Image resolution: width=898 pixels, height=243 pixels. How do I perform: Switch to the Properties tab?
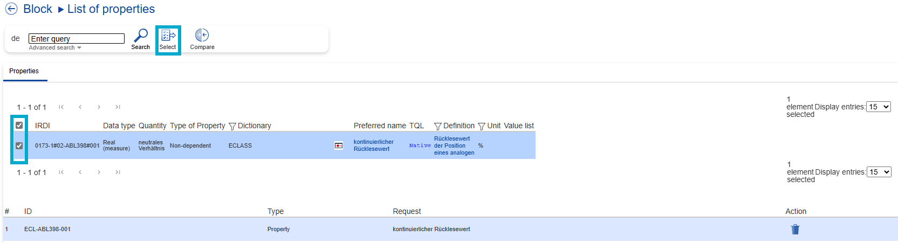(x=24, y=71)
